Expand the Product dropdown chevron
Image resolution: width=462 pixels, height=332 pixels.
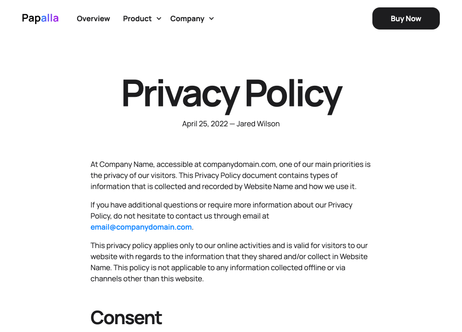[x=159, y=18]
